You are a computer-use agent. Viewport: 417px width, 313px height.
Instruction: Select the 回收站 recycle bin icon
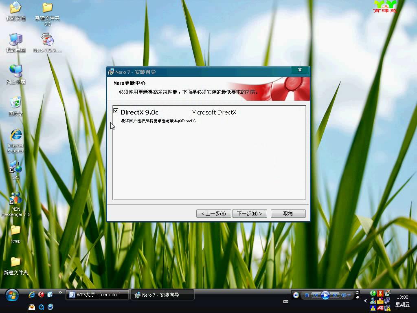click(16, 106)
